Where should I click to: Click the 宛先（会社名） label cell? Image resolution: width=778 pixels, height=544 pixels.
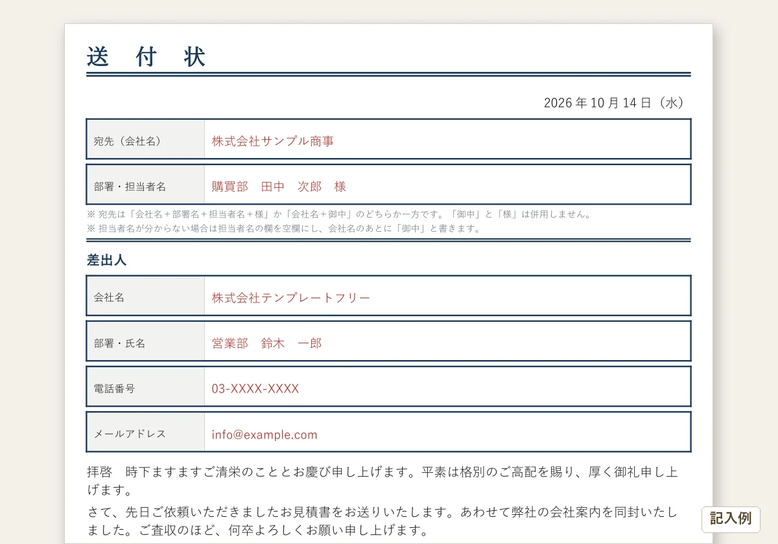click(x=146, y=139)
